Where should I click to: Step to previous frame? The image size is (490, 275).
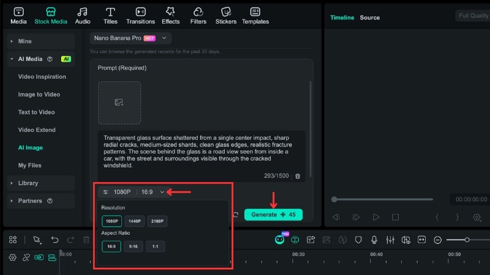pos(336,217)
